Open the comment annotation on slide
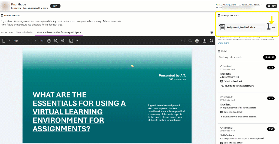This screenshot has height=144, width=279. [132, 66]
